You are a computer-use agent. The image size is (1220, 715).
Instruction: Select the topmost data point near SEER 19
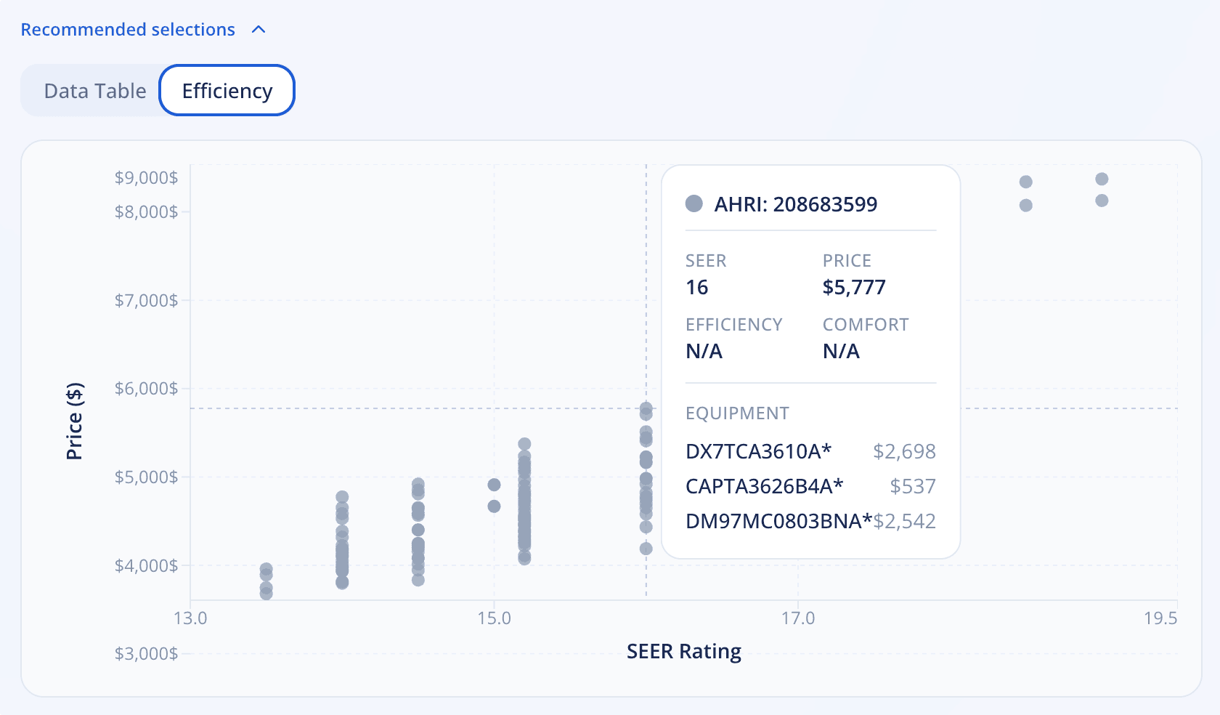point(1103,178)
